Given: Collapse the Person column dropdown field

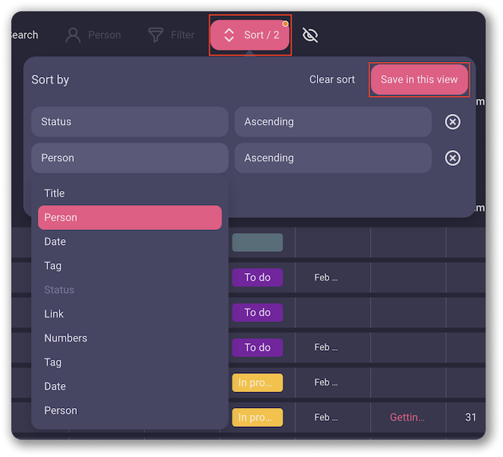Looking at the screenshot, I should [x=130, y=158].
